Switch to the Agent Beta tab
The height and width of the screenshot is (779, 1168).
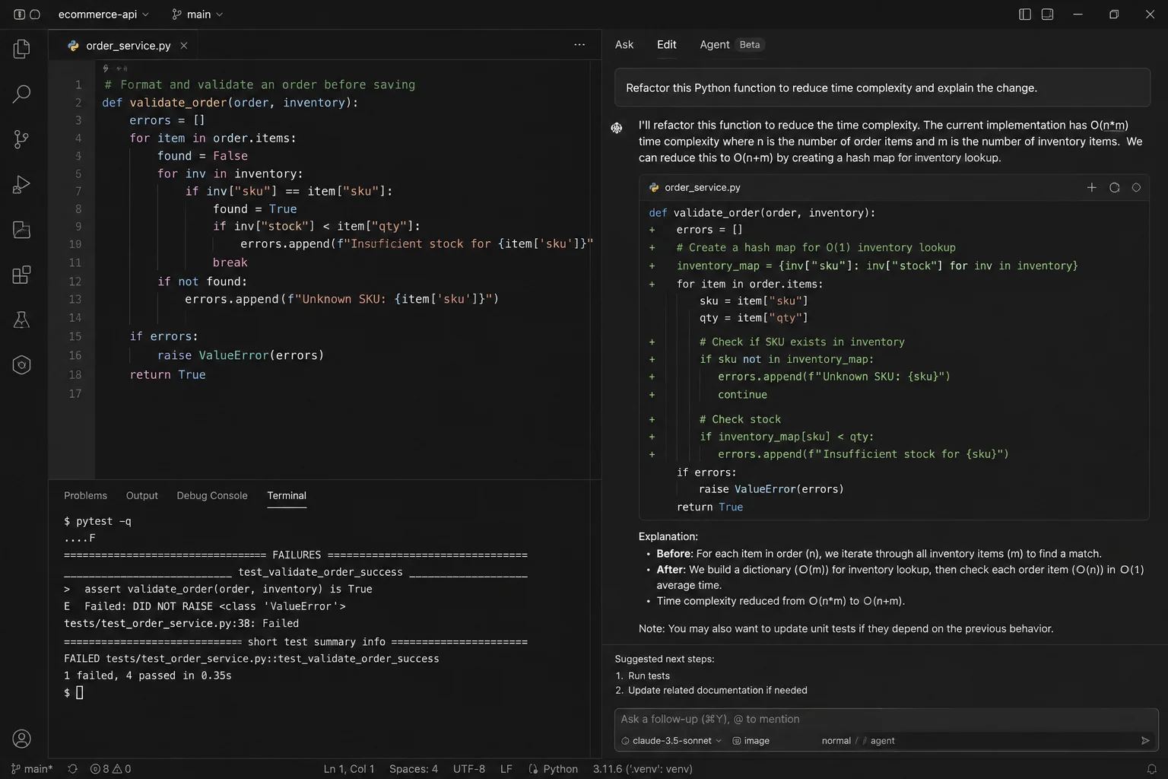coord(732,45)
